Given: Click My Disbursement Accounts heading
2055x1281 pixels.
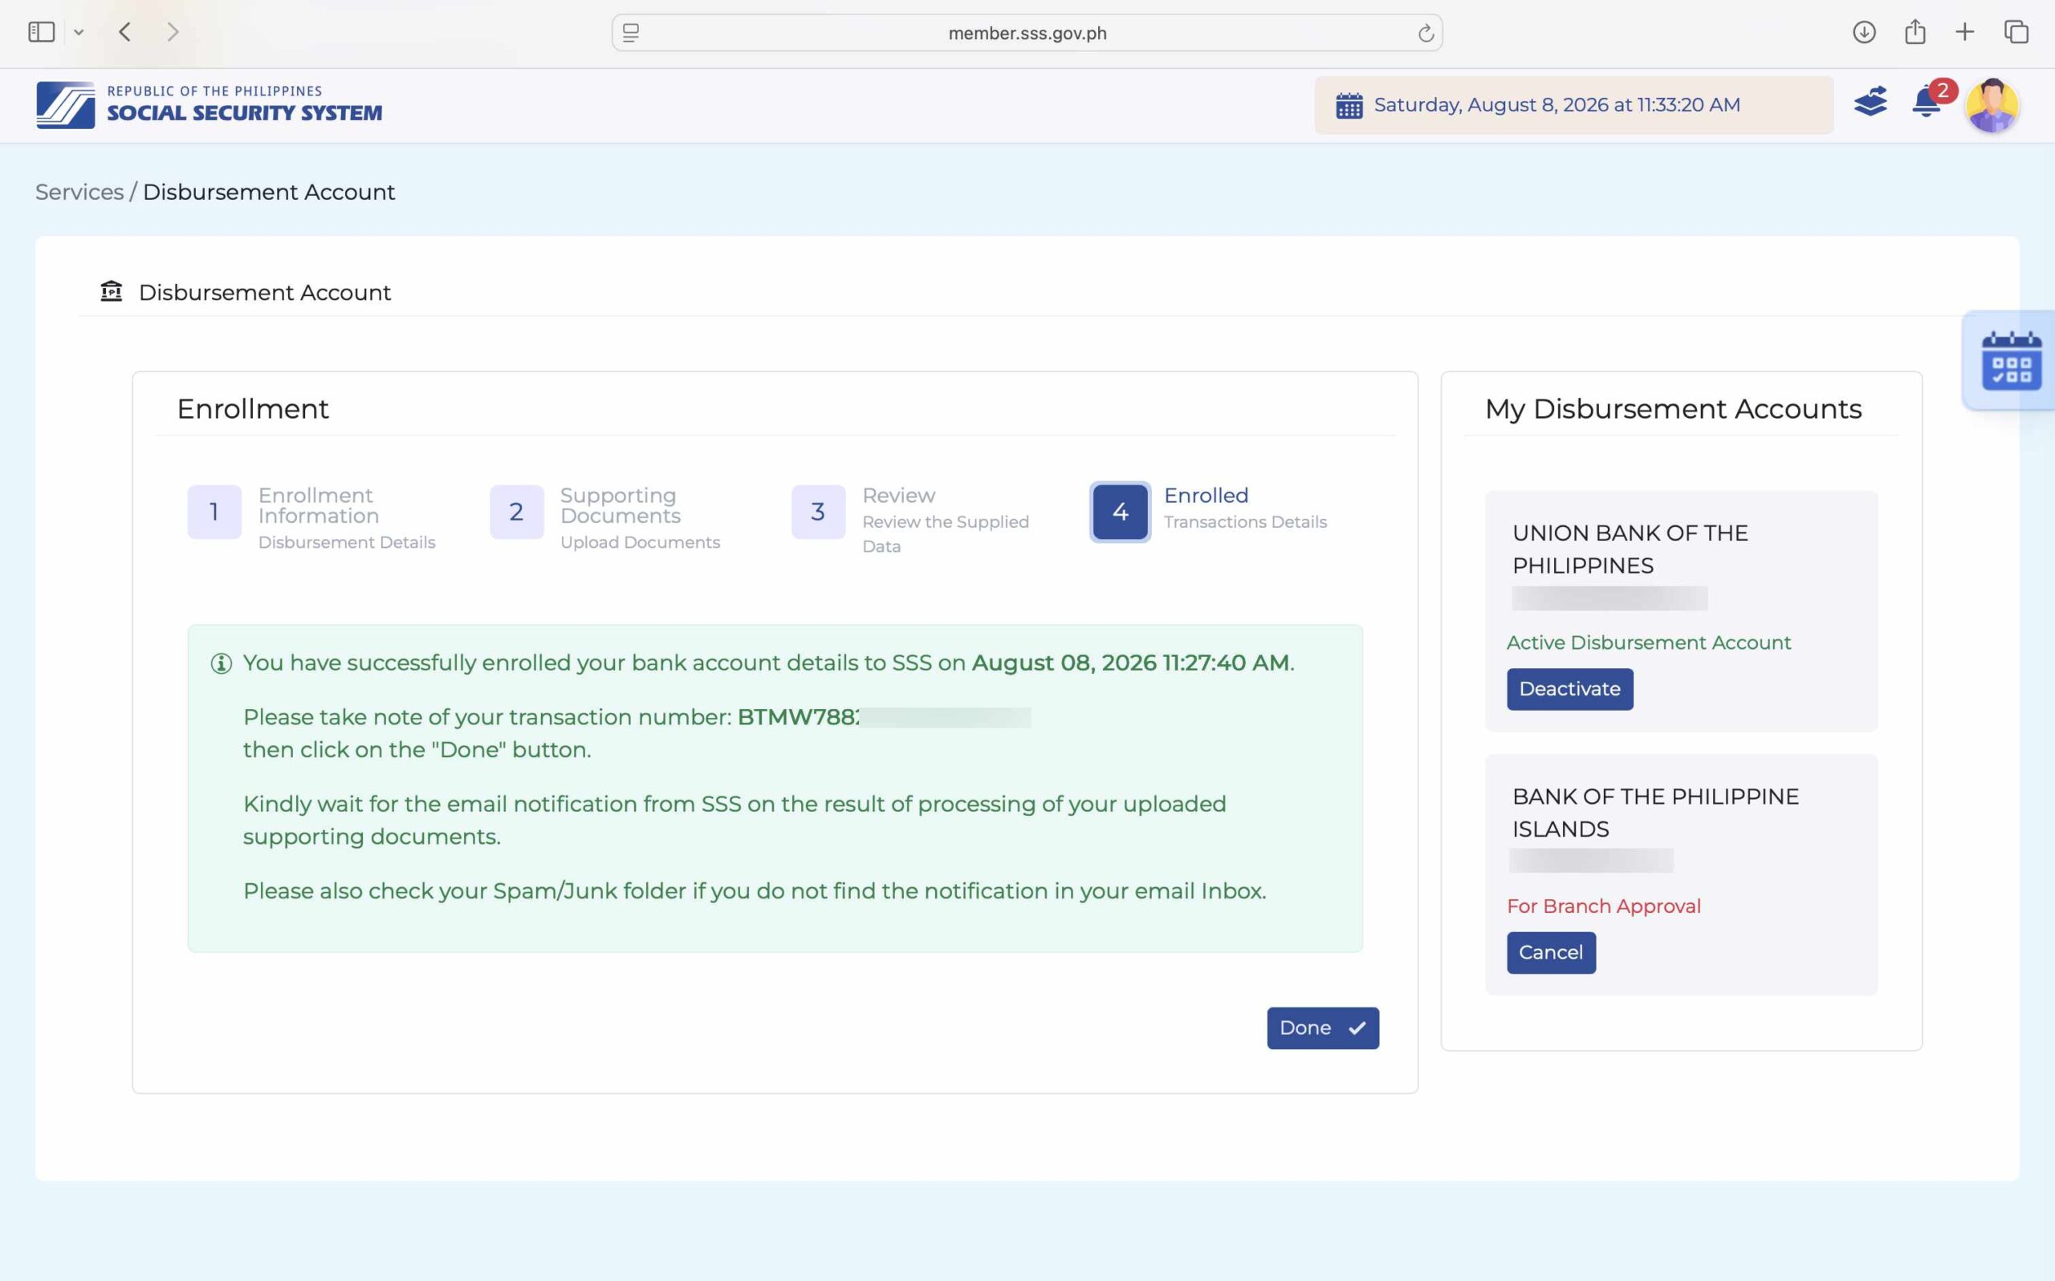Looking at the screenshot, I should [1673, 409].
